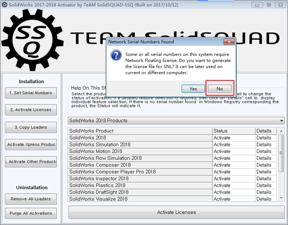Screen dimensions: 288x225
Task: Toggle Activate status for SolidWorks Plastics 2018
Action: [x=234, y=185]
